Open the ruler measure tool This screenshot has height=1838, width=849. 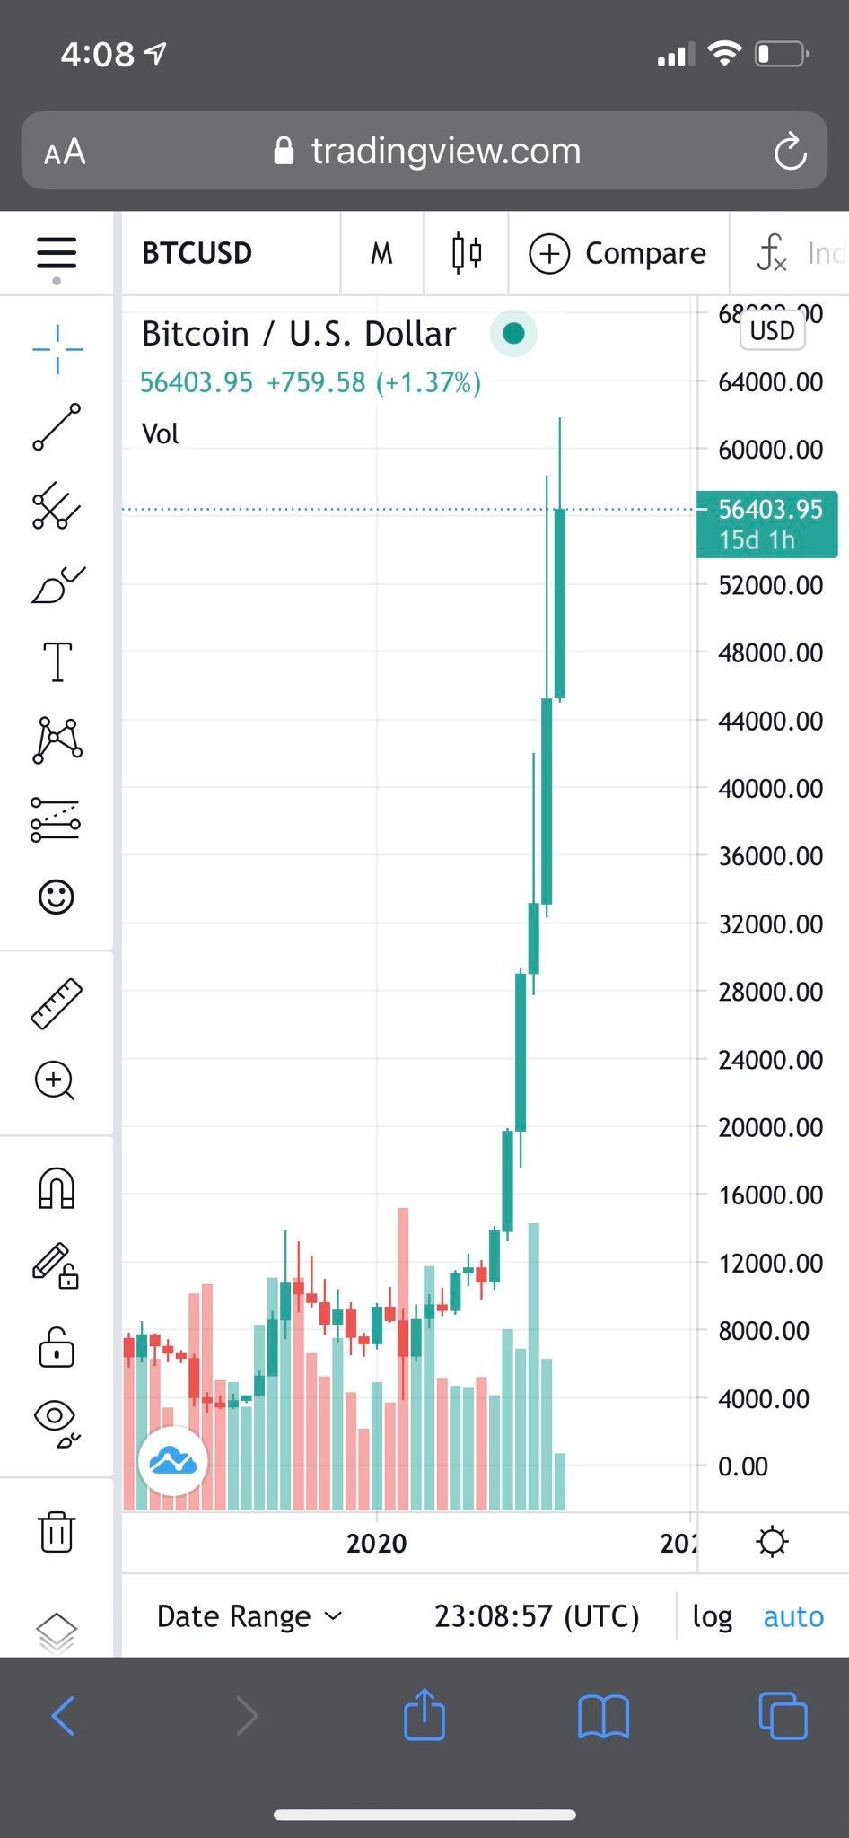pos(57,1002)
